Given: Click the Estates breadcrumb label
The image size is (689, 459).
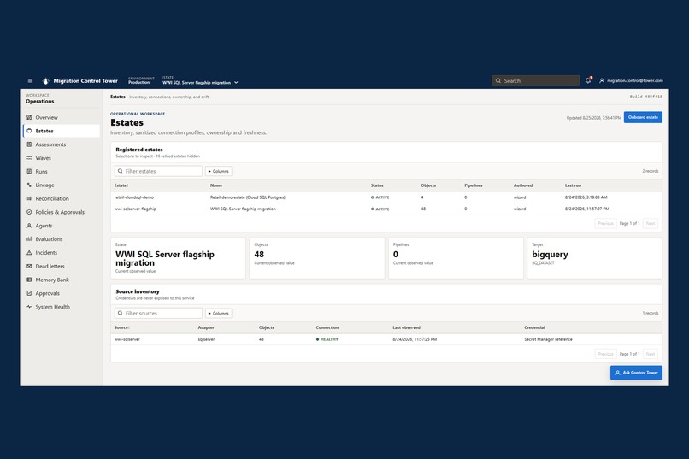Looking at the screenshot, I should tap(118, 97).
